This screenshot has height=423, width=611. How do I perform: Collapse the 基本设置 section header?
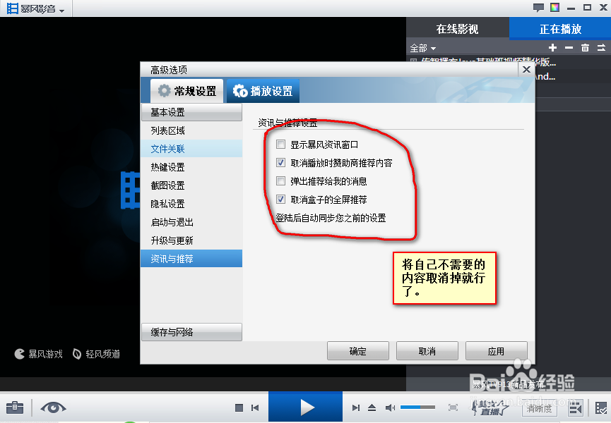click(x=191, y=112)
